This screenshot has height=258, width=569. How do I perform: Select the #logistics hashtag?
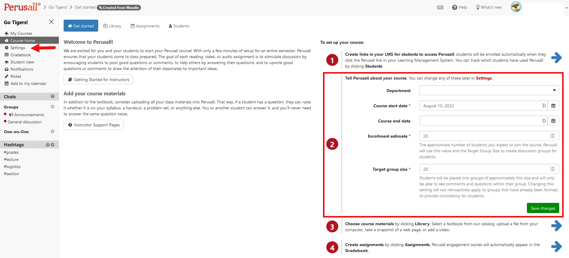[x=12, y=167]
